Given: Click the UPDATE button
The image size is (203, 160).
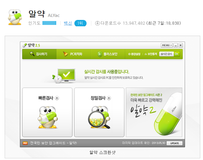Looking at the screenshot, I should (175, 143).
